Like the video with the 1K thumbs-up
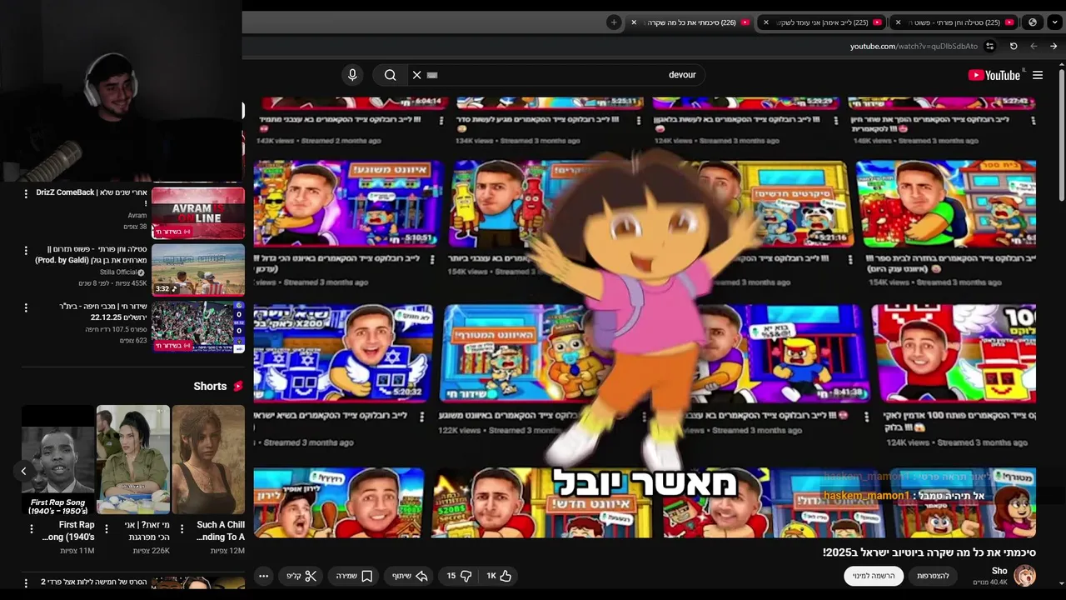The image size is (1066, 600). pyautogui.click(x=499, y=576)
